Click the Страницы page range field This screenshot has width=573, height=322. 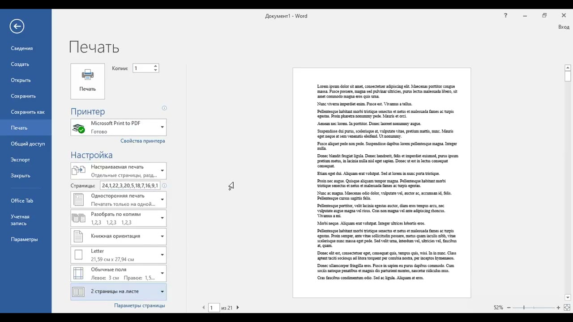coord(130,186)
